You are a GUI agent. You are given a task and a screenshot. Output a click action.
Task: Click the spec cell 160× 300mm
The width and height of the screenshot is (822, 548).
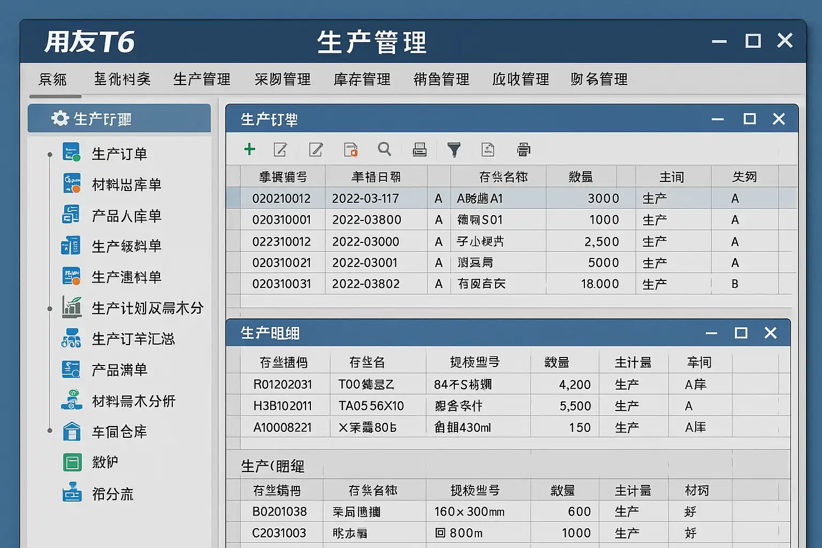469,512
